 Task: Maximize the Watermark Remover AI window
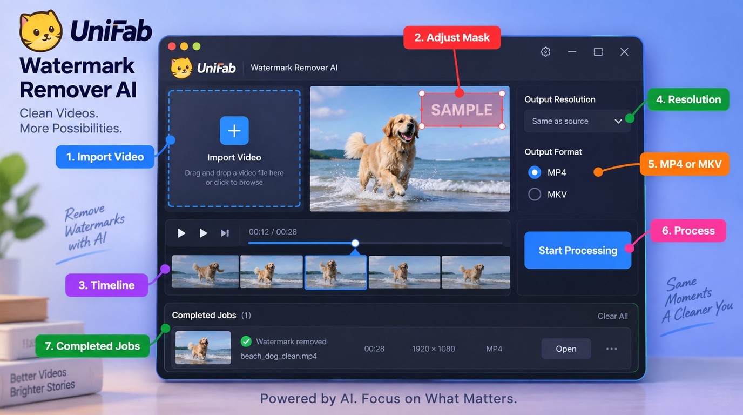pyautogui.click(x=598, y=52)
